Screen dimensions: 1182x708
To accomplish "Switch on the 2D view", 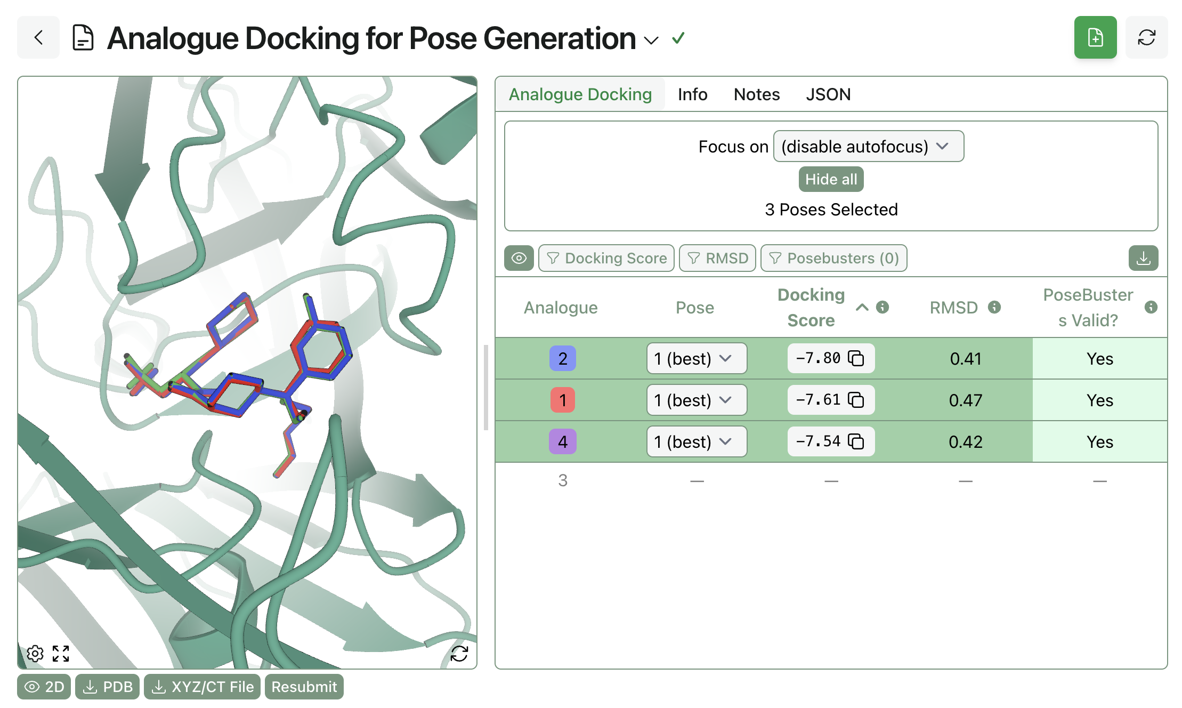I will pyautogui.click(x=44, y=687).
